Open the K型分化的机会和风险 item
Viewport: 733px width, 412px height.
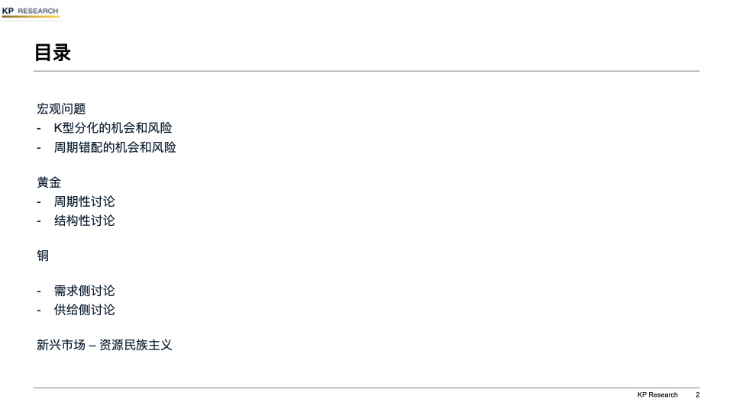point(113,128)
